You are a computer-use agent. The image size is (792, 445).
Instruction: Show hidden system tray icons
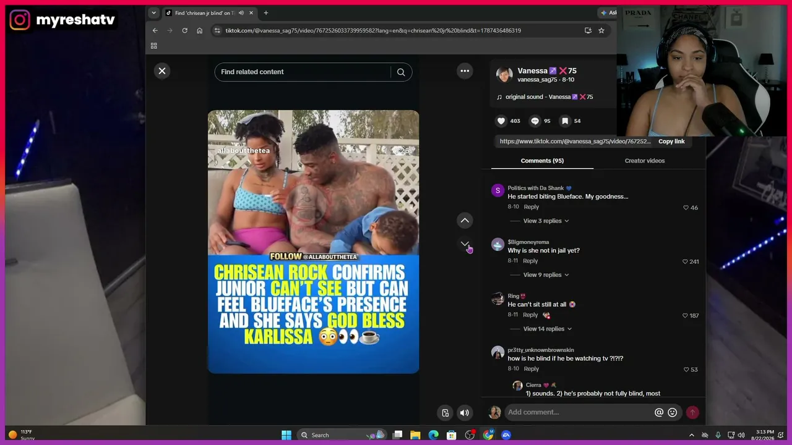(x=692, y=435)
